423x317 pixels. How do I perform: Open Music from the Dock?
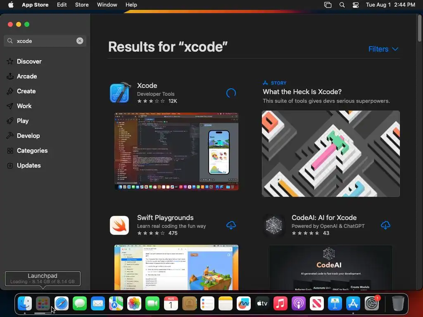(x=280, y=303)
